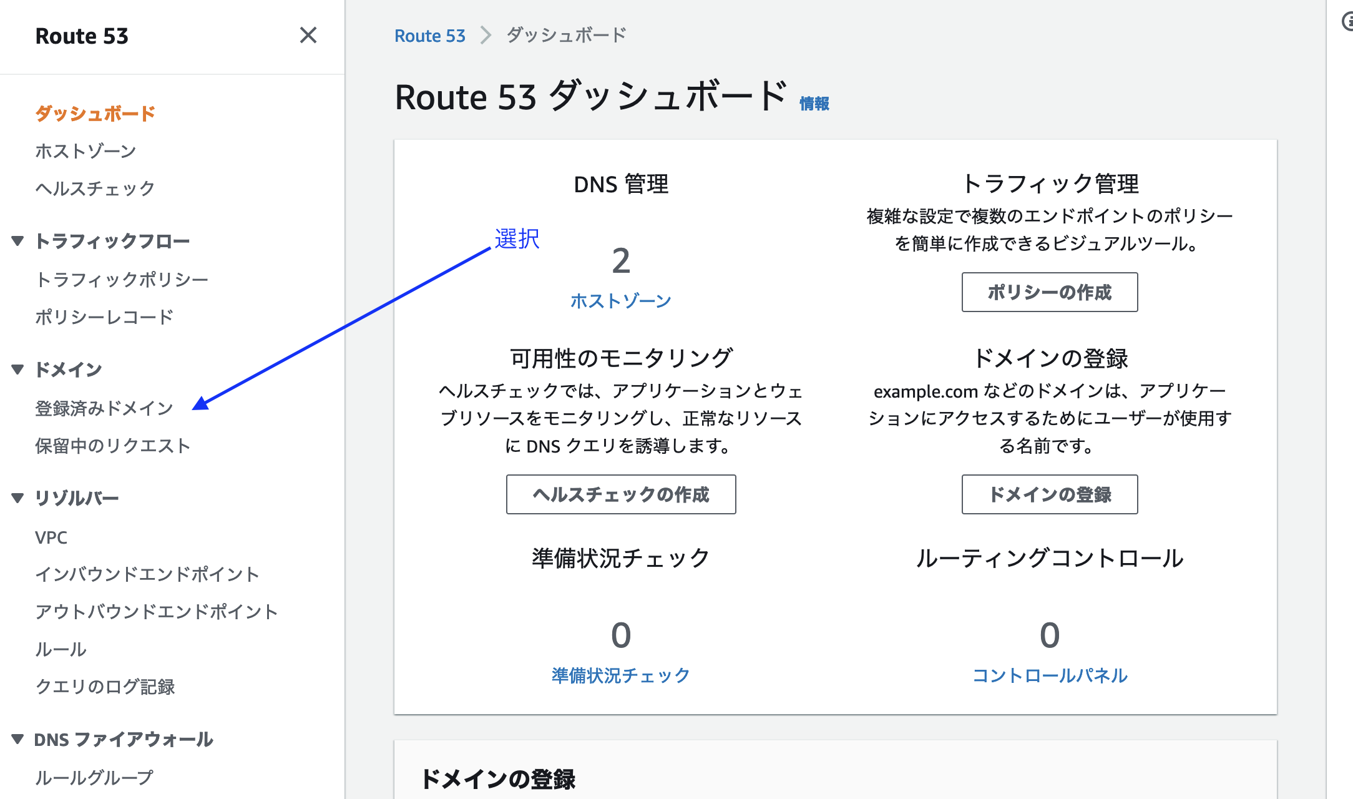Click Route 53 in the breadcrumb
1353x799 pixels.
click(x=431, y=36)
